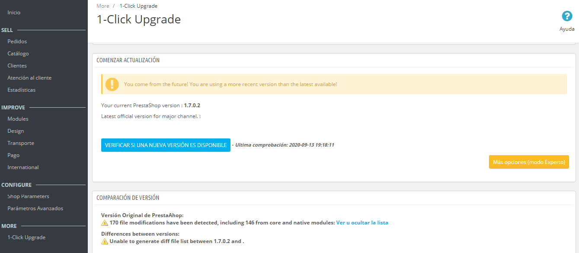The image size is (579, 253).
Task: Open Modules under Improve
Action: (x=18, y=119)
